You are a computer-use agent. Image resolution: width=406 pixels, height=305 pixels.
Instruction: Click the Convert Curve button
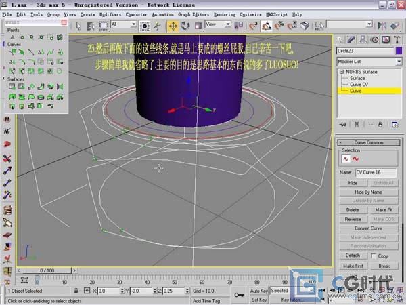[369, 228]
